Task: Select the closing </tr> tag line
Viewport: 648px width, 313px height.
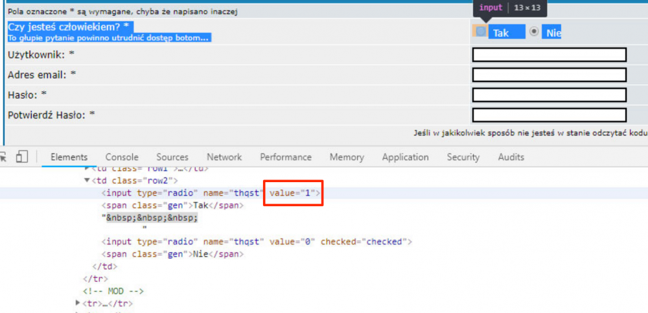Action: click(x=95, y=279)
